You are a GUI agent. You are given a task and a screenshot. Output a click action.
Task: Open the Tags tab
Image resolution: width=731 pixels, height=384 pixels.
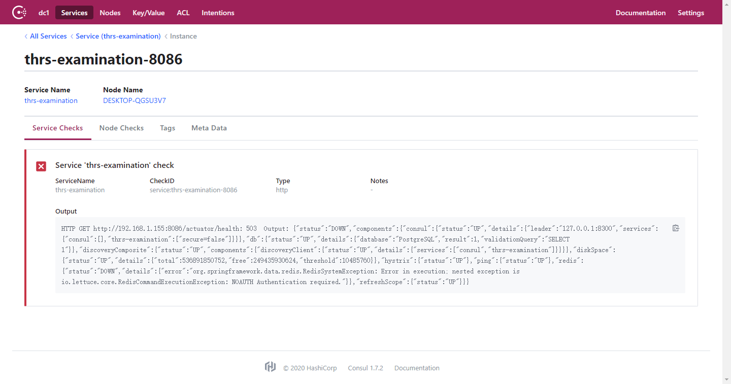(x=168, y=128)
